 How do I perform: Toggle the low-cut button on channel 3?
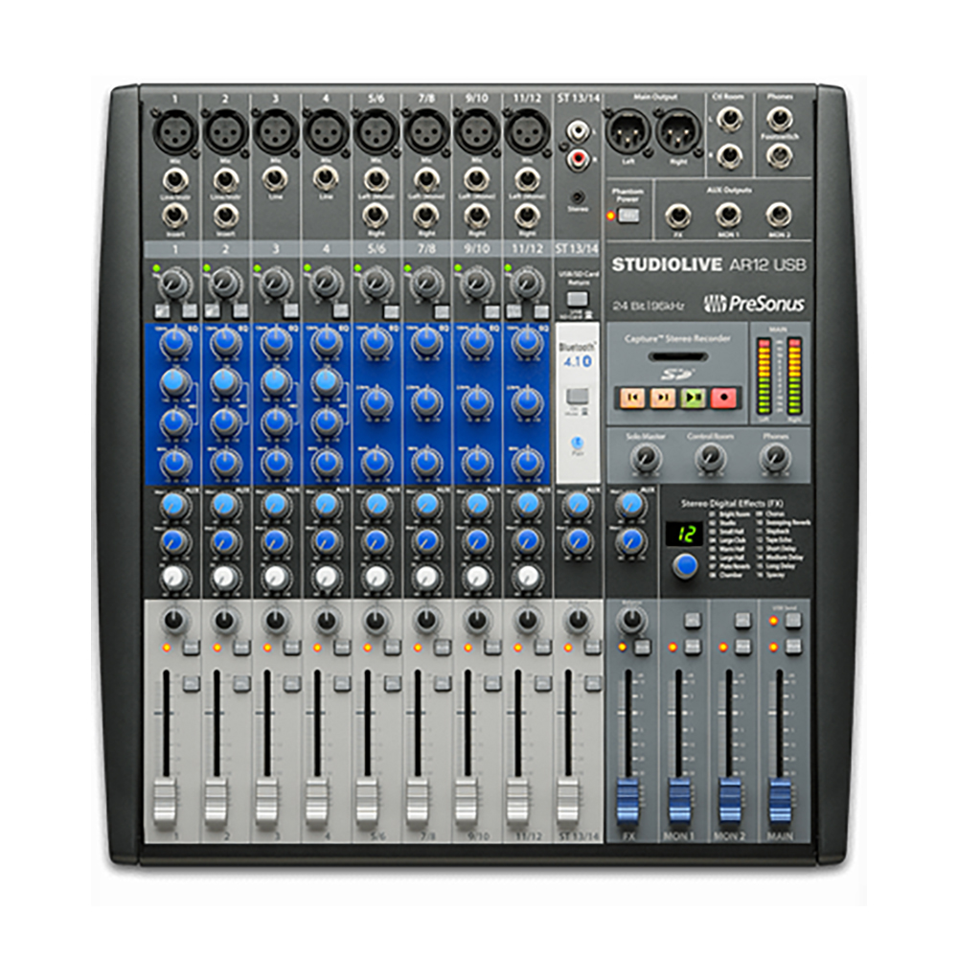coord(291,310)
